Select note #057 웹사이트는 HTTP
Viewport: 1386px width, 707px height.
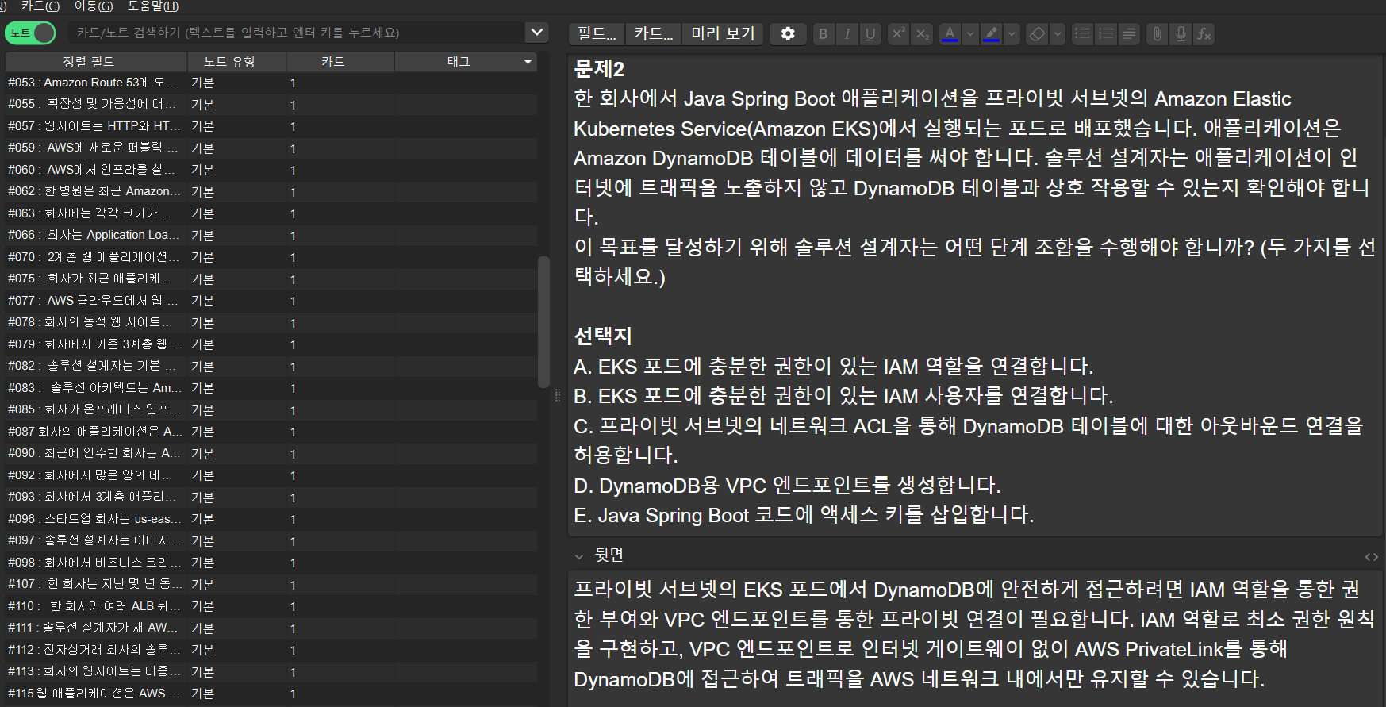(271, 126)
